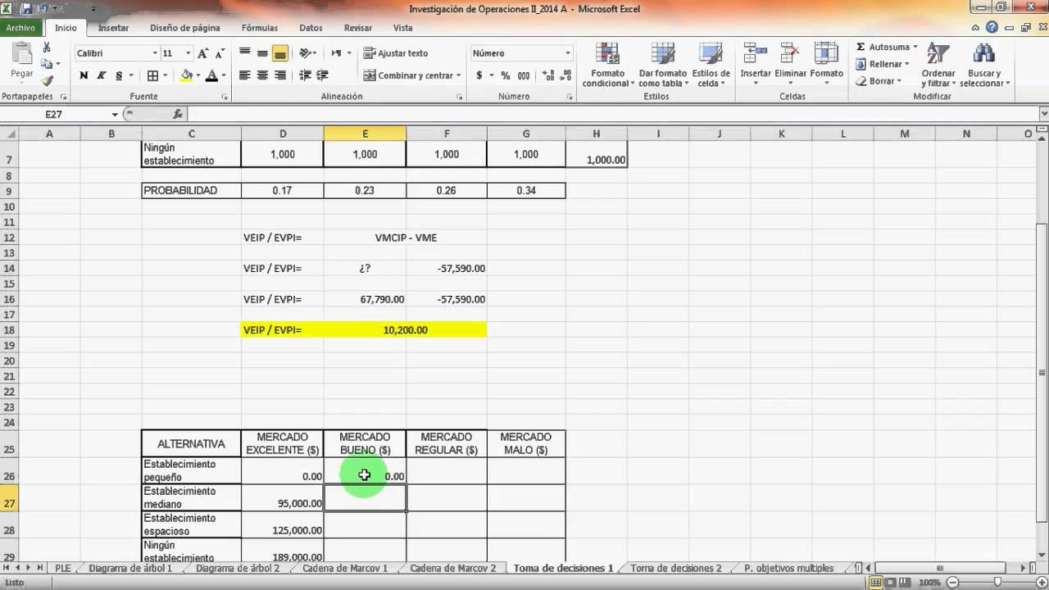
Task: Open the font size 11 dropdown
Action: click(x=188, y=53)
